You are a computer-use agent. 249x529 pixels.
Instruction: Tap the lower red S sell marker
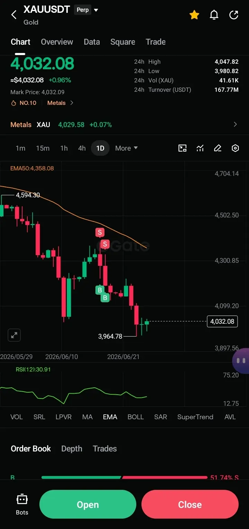pos(105,244)
